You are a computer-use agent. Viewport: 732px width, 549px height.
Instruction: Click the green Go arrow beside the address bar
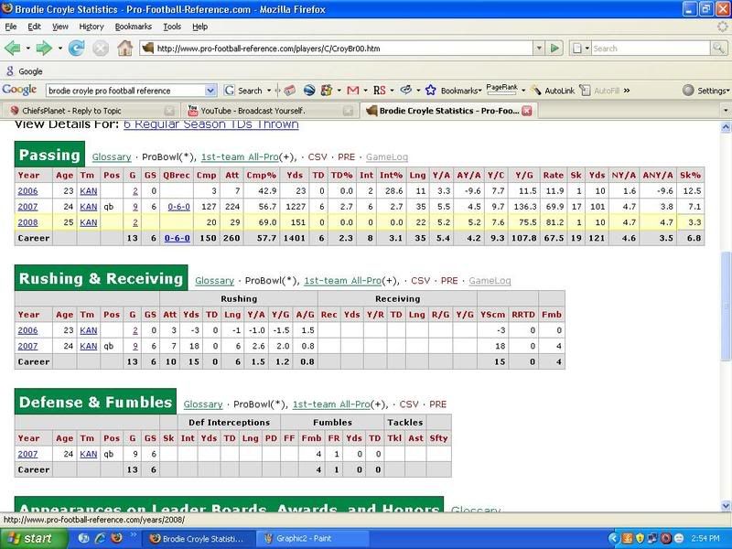pos(554,48)
